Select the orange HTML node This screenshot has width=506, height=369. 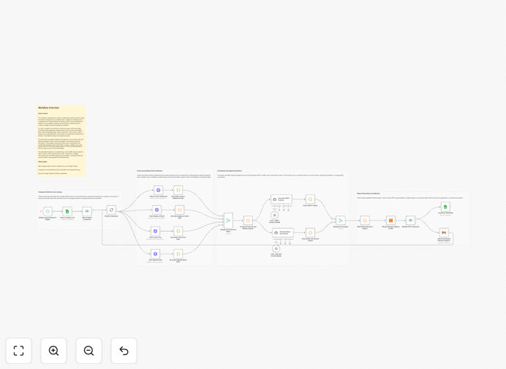[x=390, y=221]
